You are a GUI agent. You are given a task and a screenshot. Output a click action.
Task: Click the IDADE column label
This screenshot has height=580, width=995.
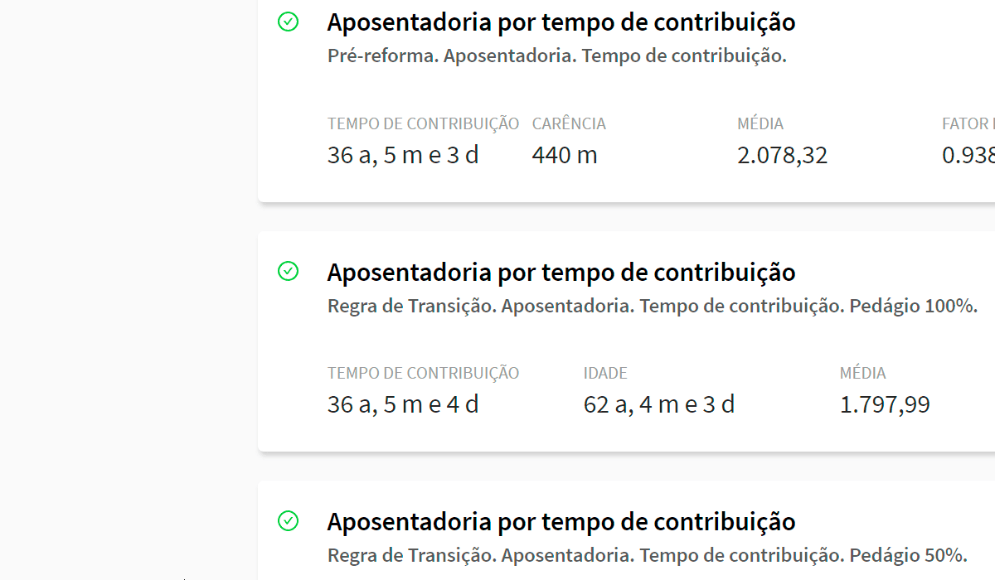(605, 374)
